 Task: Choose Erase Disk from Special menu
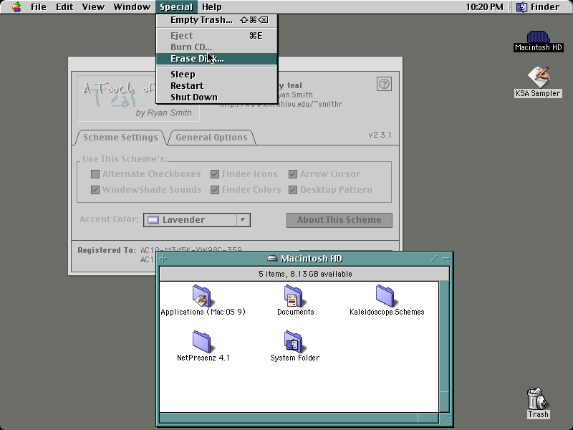[x=217, y=59]
